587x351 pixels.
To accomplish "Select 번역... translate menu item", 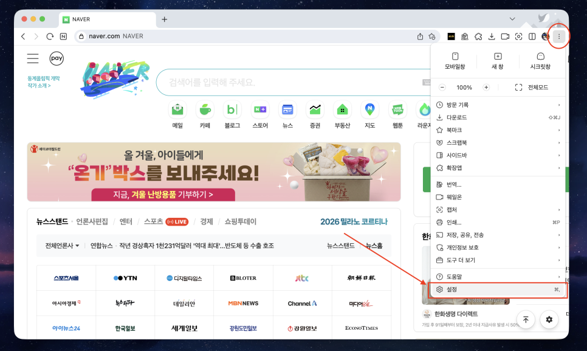I will point(498,184).
